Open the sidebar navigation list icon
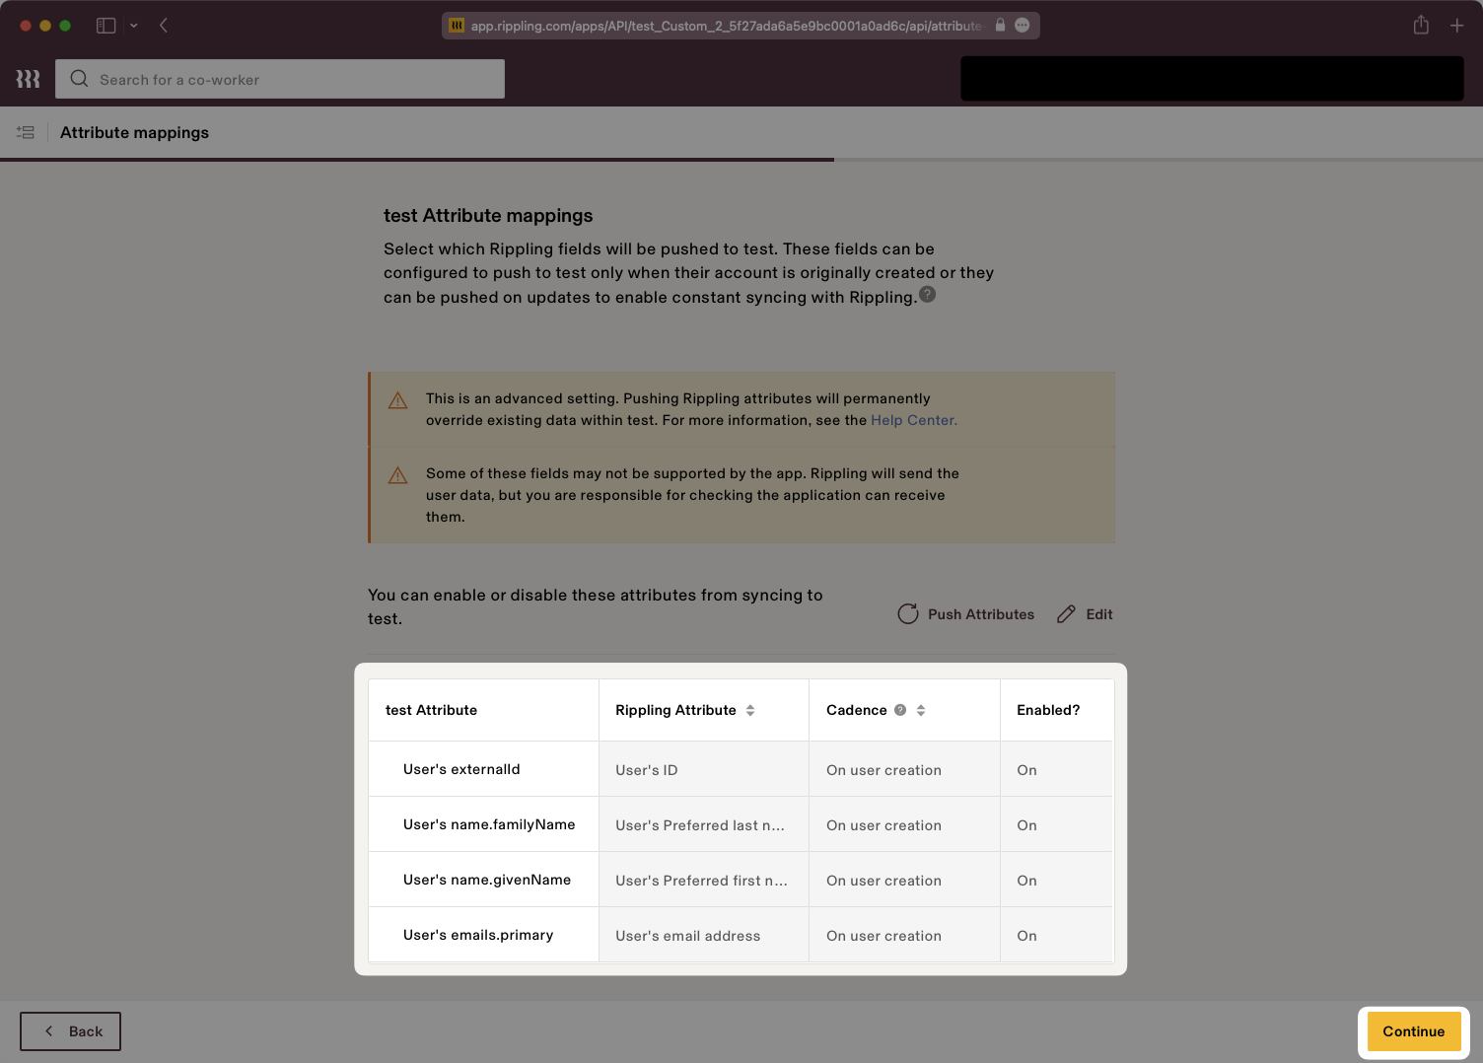The image size is (1483, 1063). (26, 132)
